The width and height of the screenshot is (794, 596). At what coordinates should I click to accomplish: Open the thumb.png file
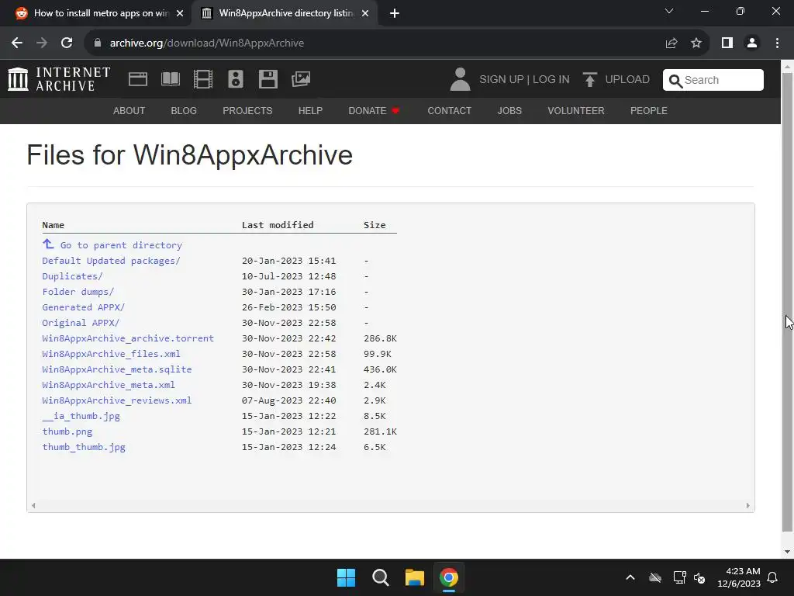point(67,431)
